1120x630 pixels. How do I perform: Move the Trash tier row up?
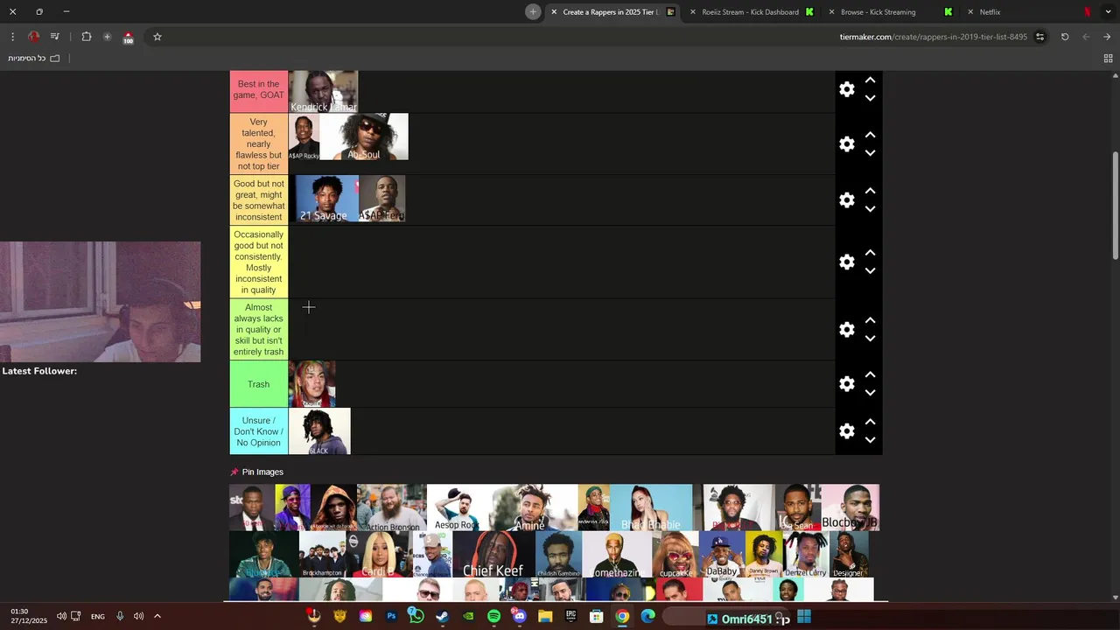(x=870, y=375)
